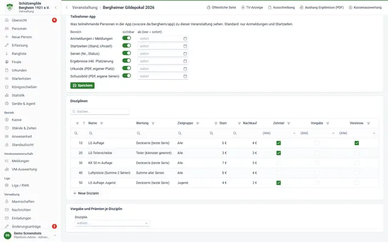The width and height of the screenshot is (388, 242).
Task: Open calendar picker for Anmeldungen / Meldungen
Action: [x=185, y=39]
